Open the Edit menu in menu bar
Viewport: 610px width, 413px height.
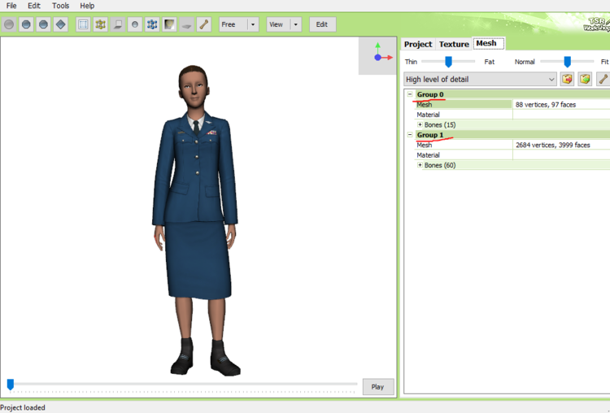tap(34, 6)
